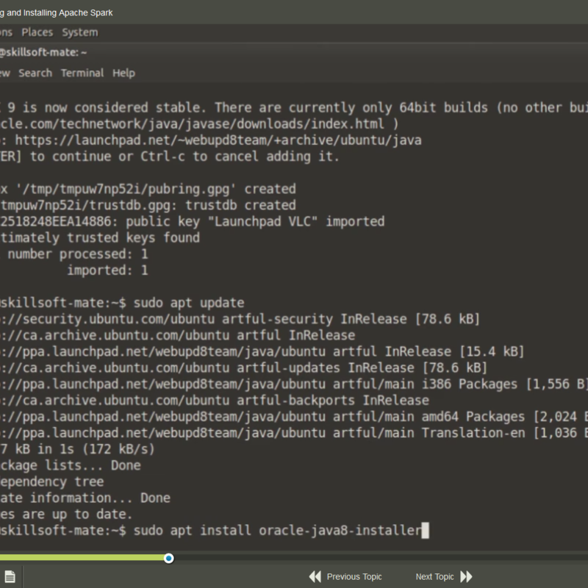Click the 'number processed: 1' line

(74, 254)
